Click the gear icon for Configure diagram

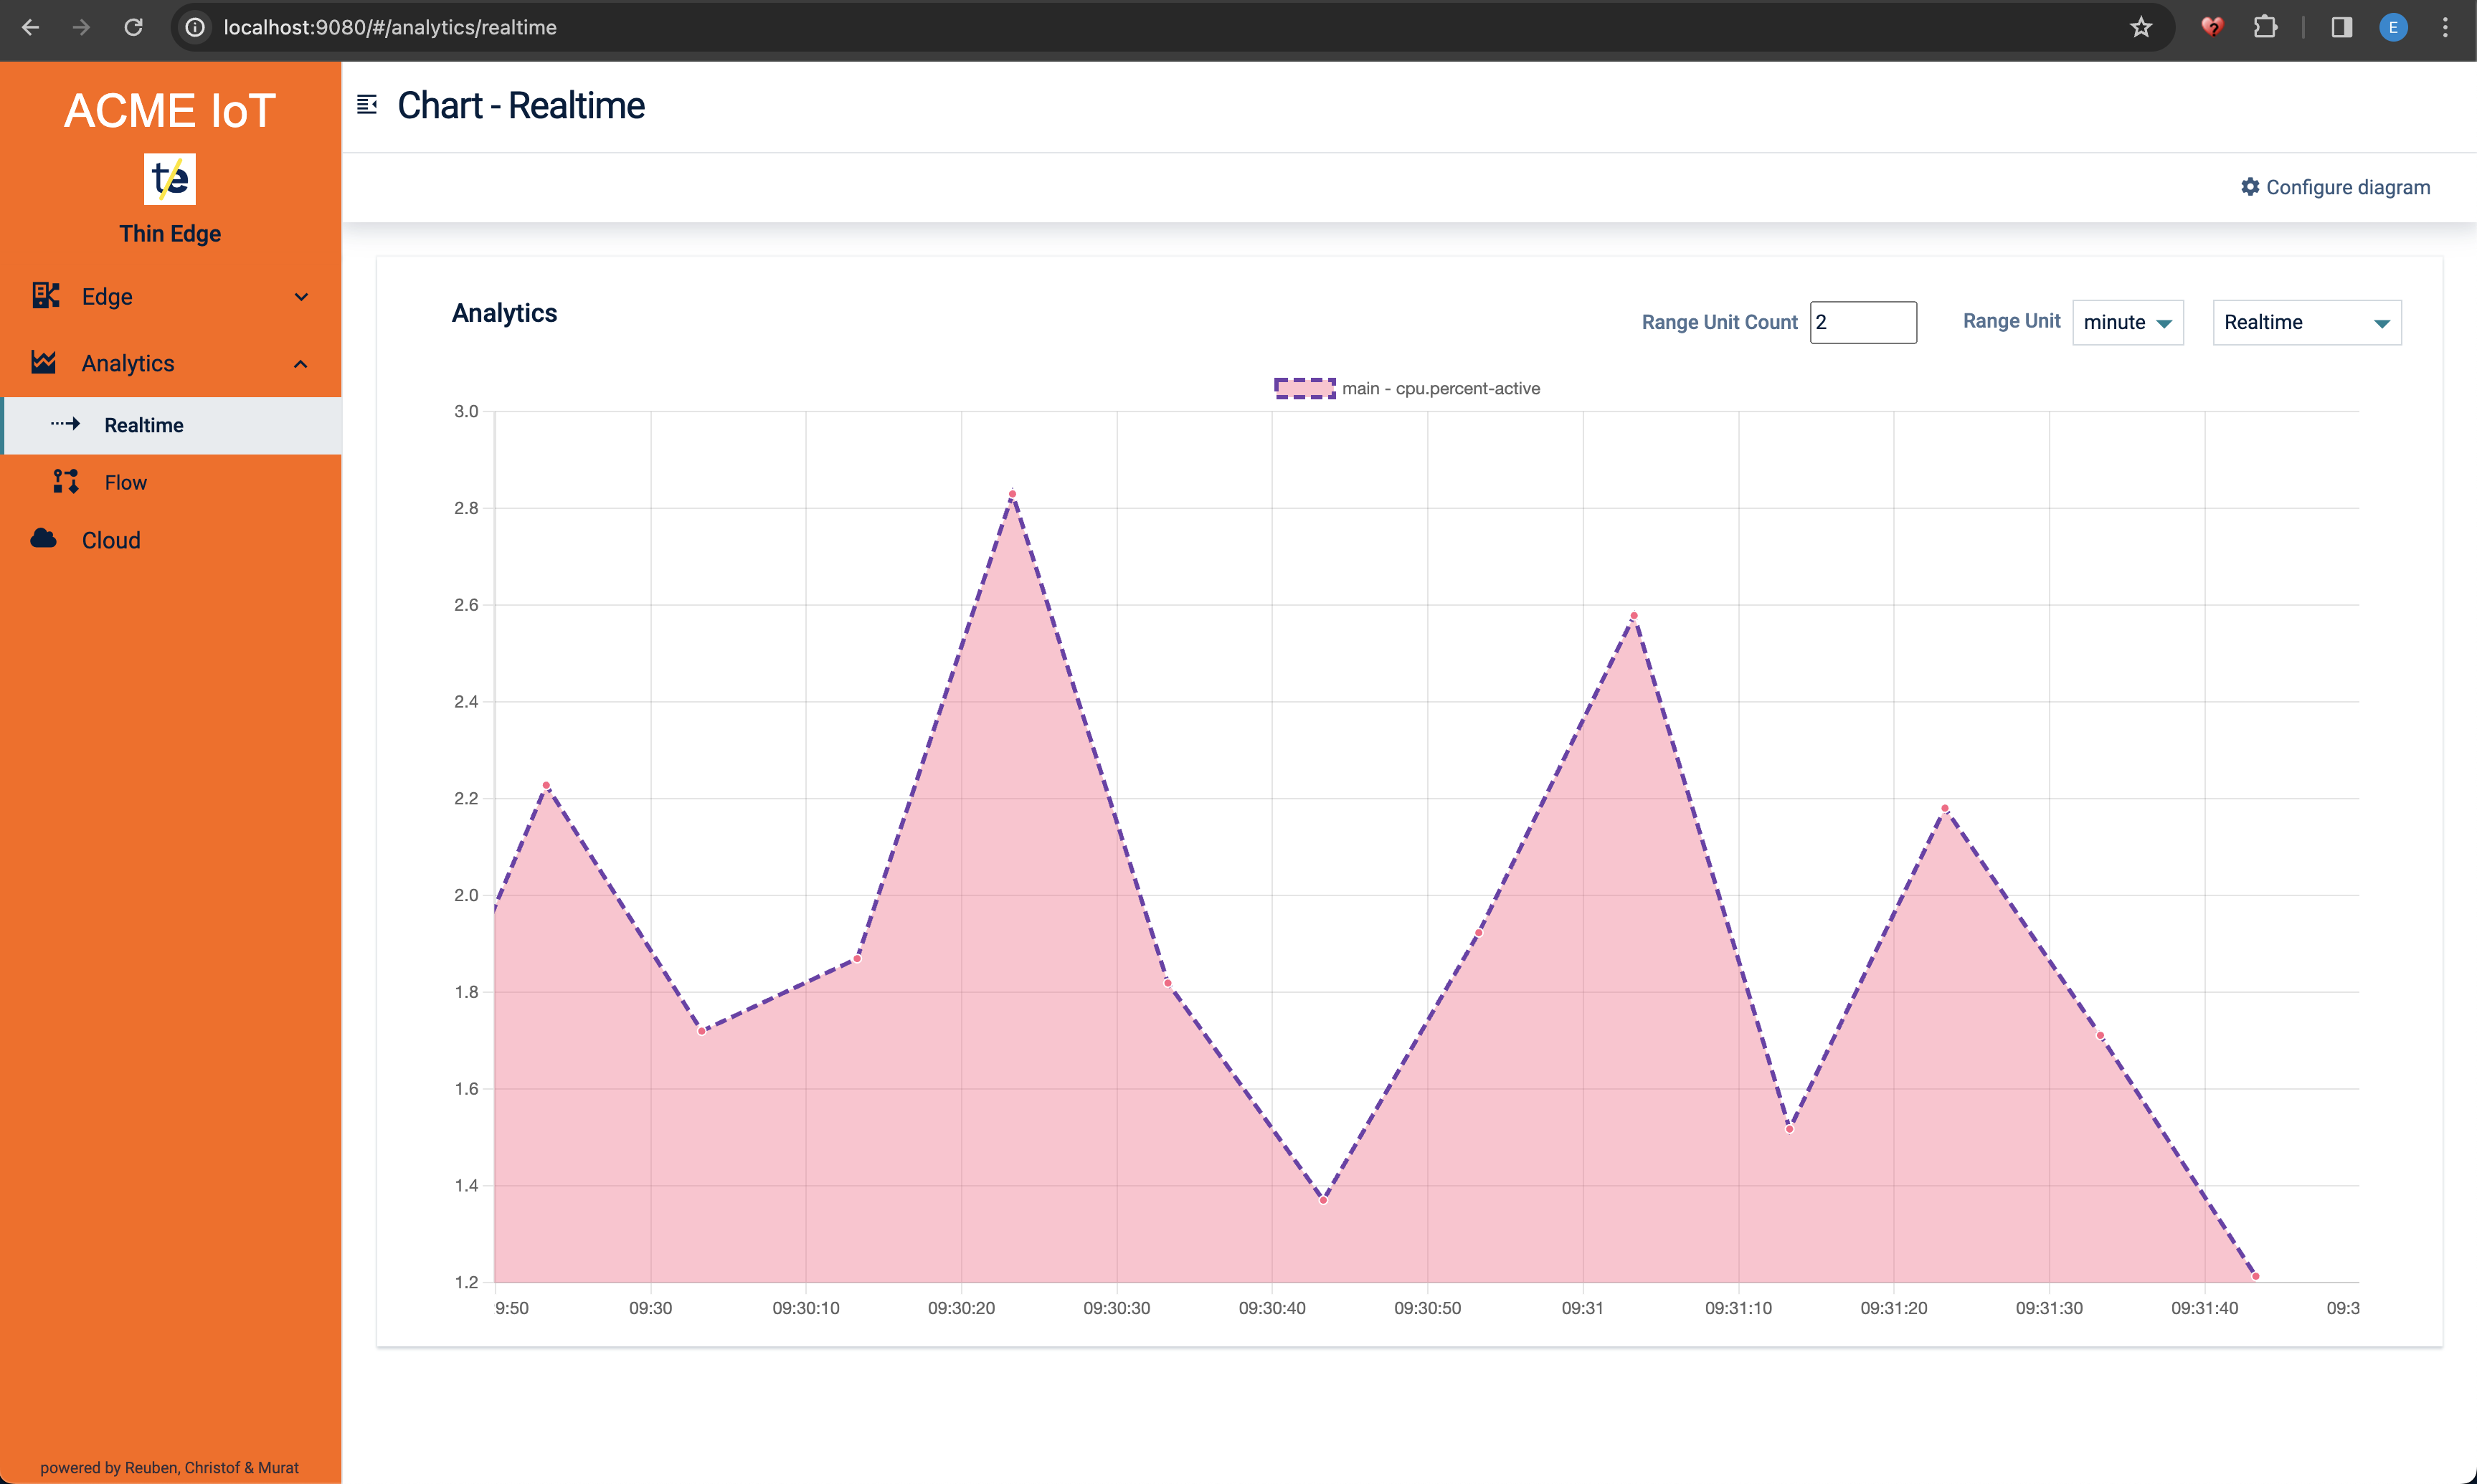tap(2250, 187)
